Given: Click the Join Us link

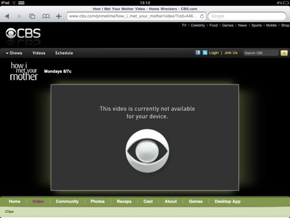Looking at the screenshot, I should pos(231,53).
